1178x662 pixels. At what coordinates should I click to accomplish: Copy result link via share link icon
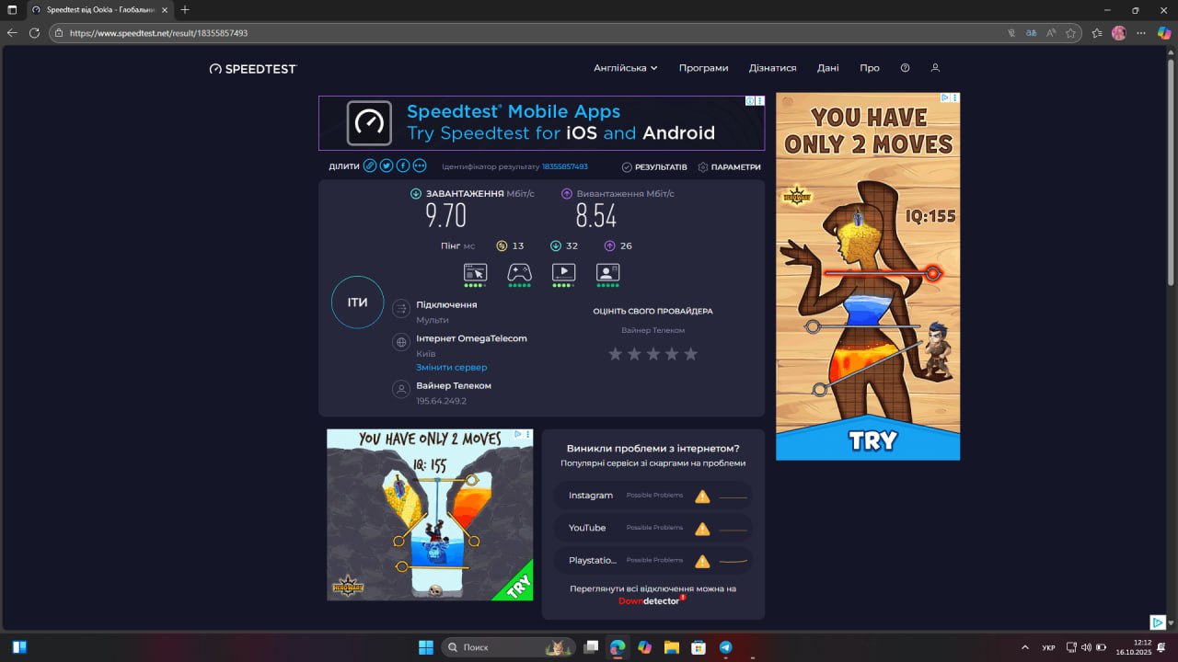click(370, 166)
